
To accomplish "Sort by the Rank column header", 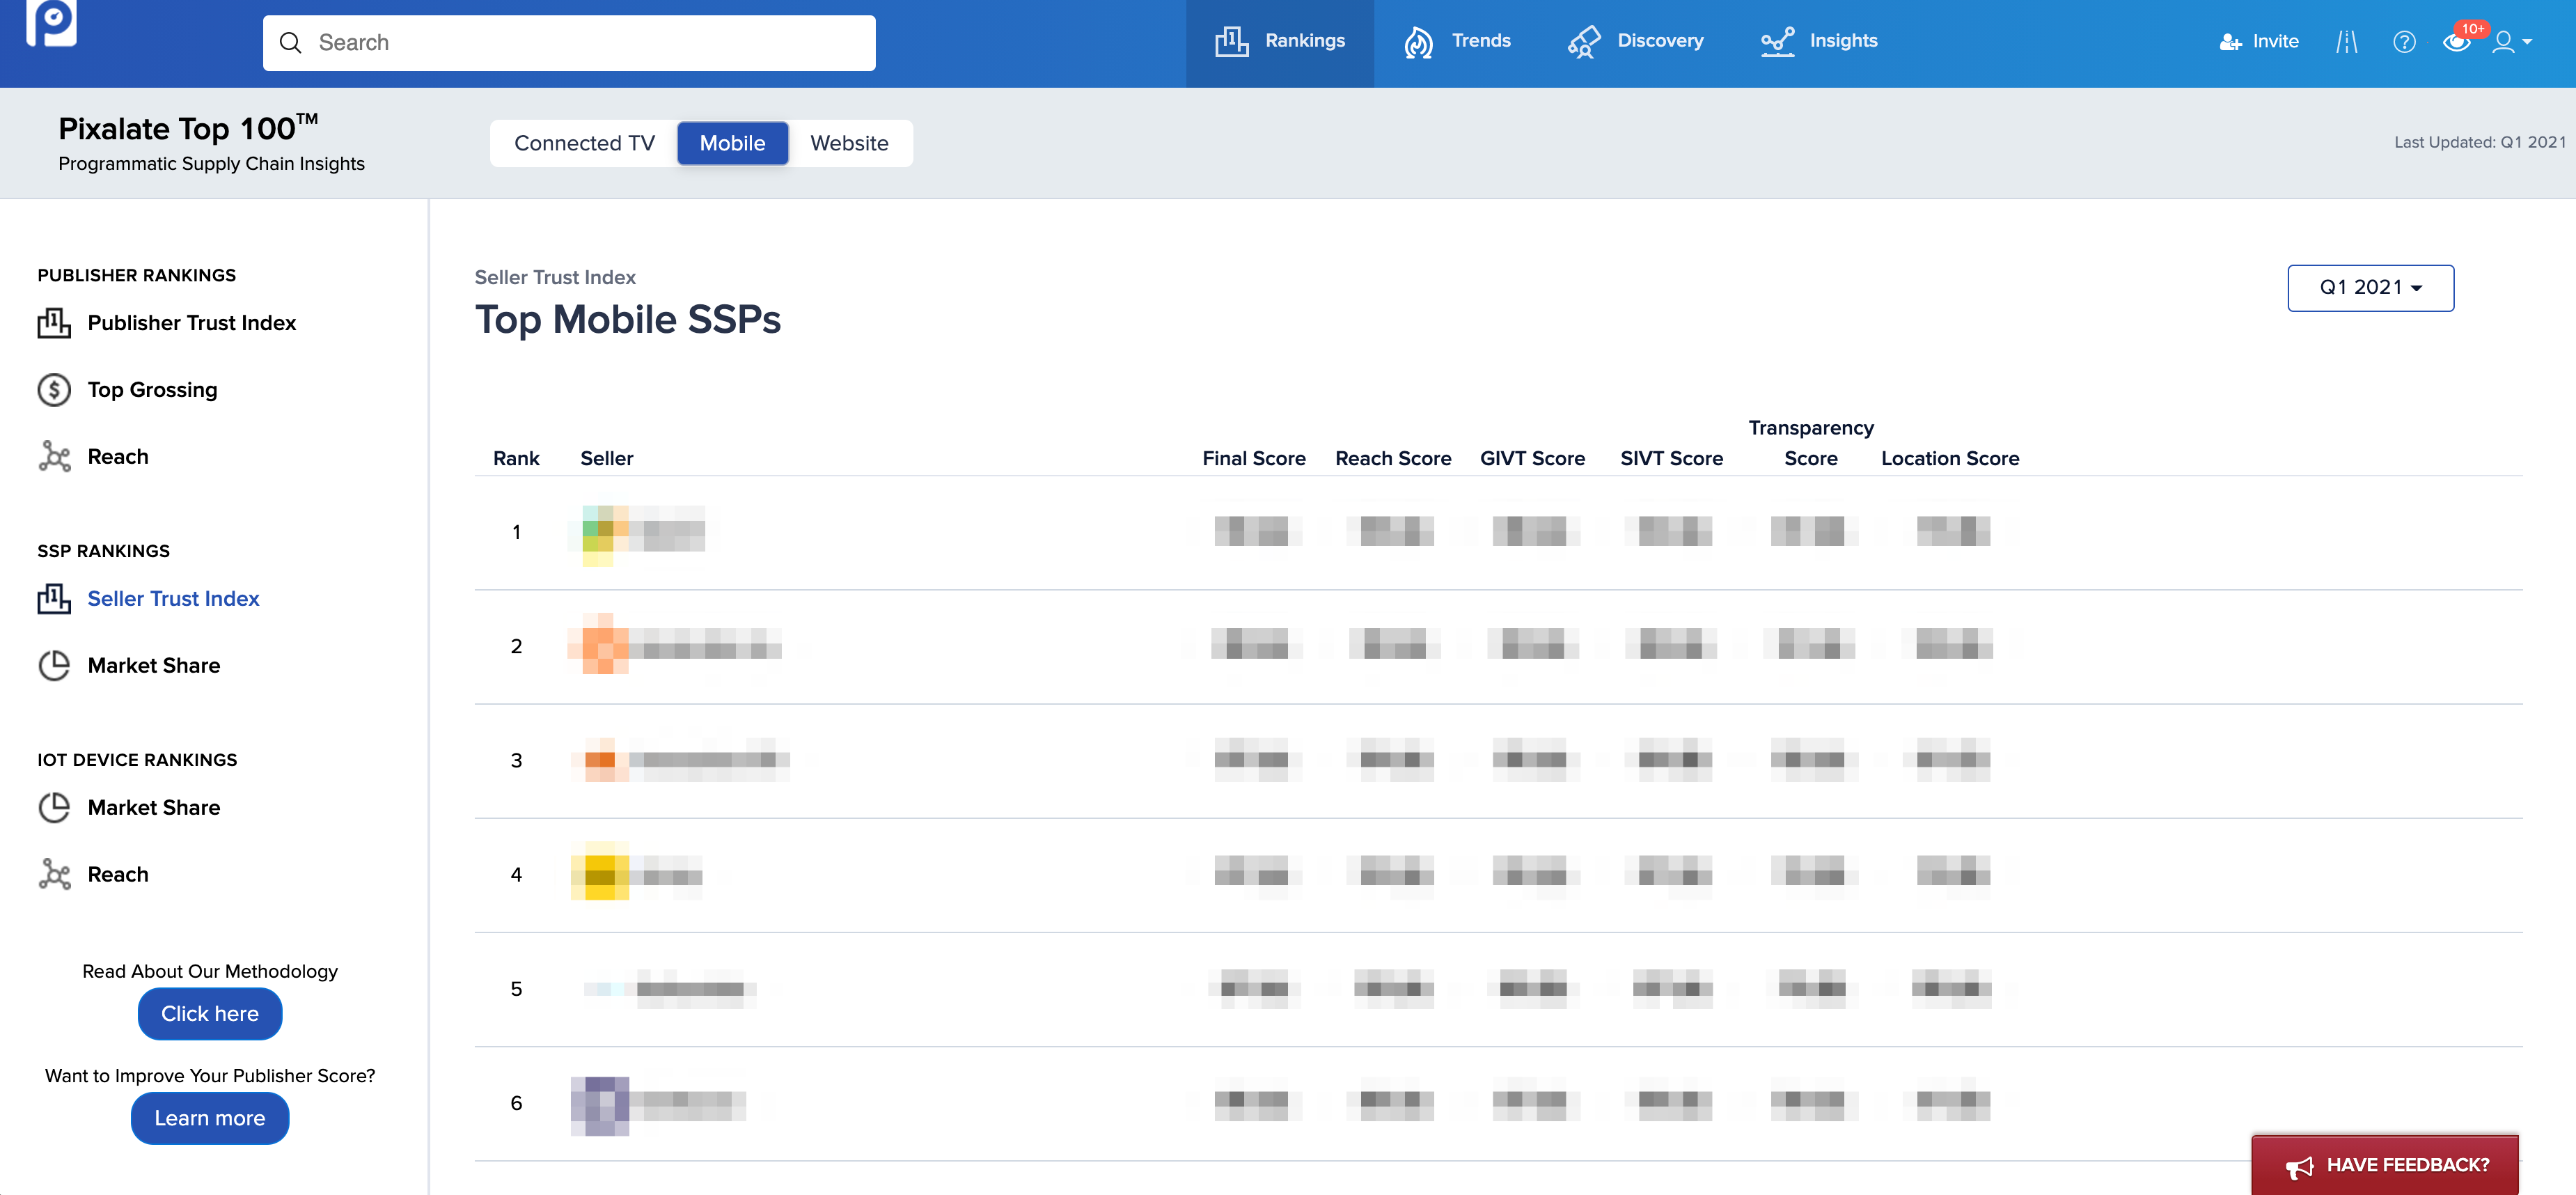I will click(x=516, y=458).
